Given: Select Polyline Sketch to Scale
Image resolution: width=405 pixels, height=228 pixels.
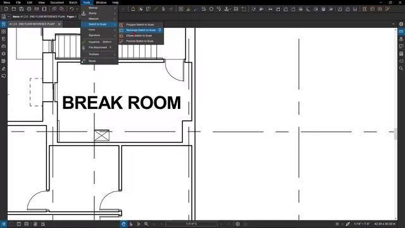Looking at the screenshot, I should click(x=140, y=41).
